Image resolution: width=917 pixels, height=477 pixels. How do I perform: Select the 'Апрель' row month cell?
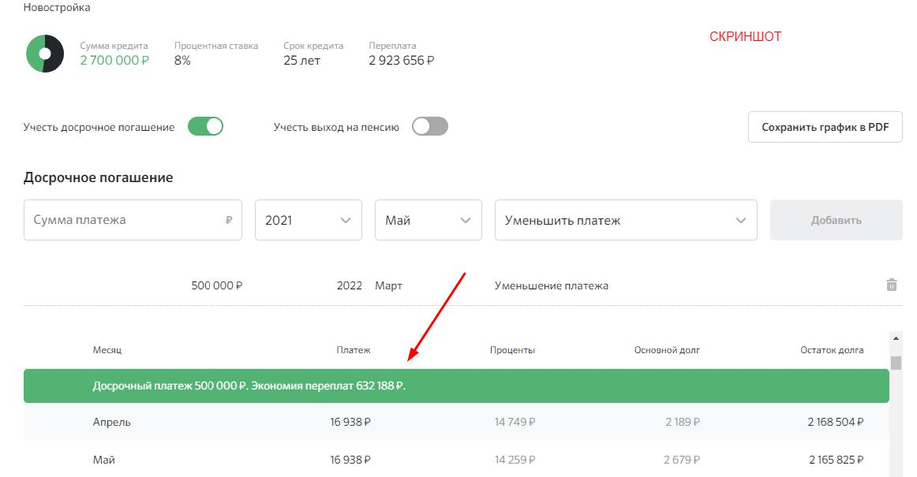pos(112,422)
